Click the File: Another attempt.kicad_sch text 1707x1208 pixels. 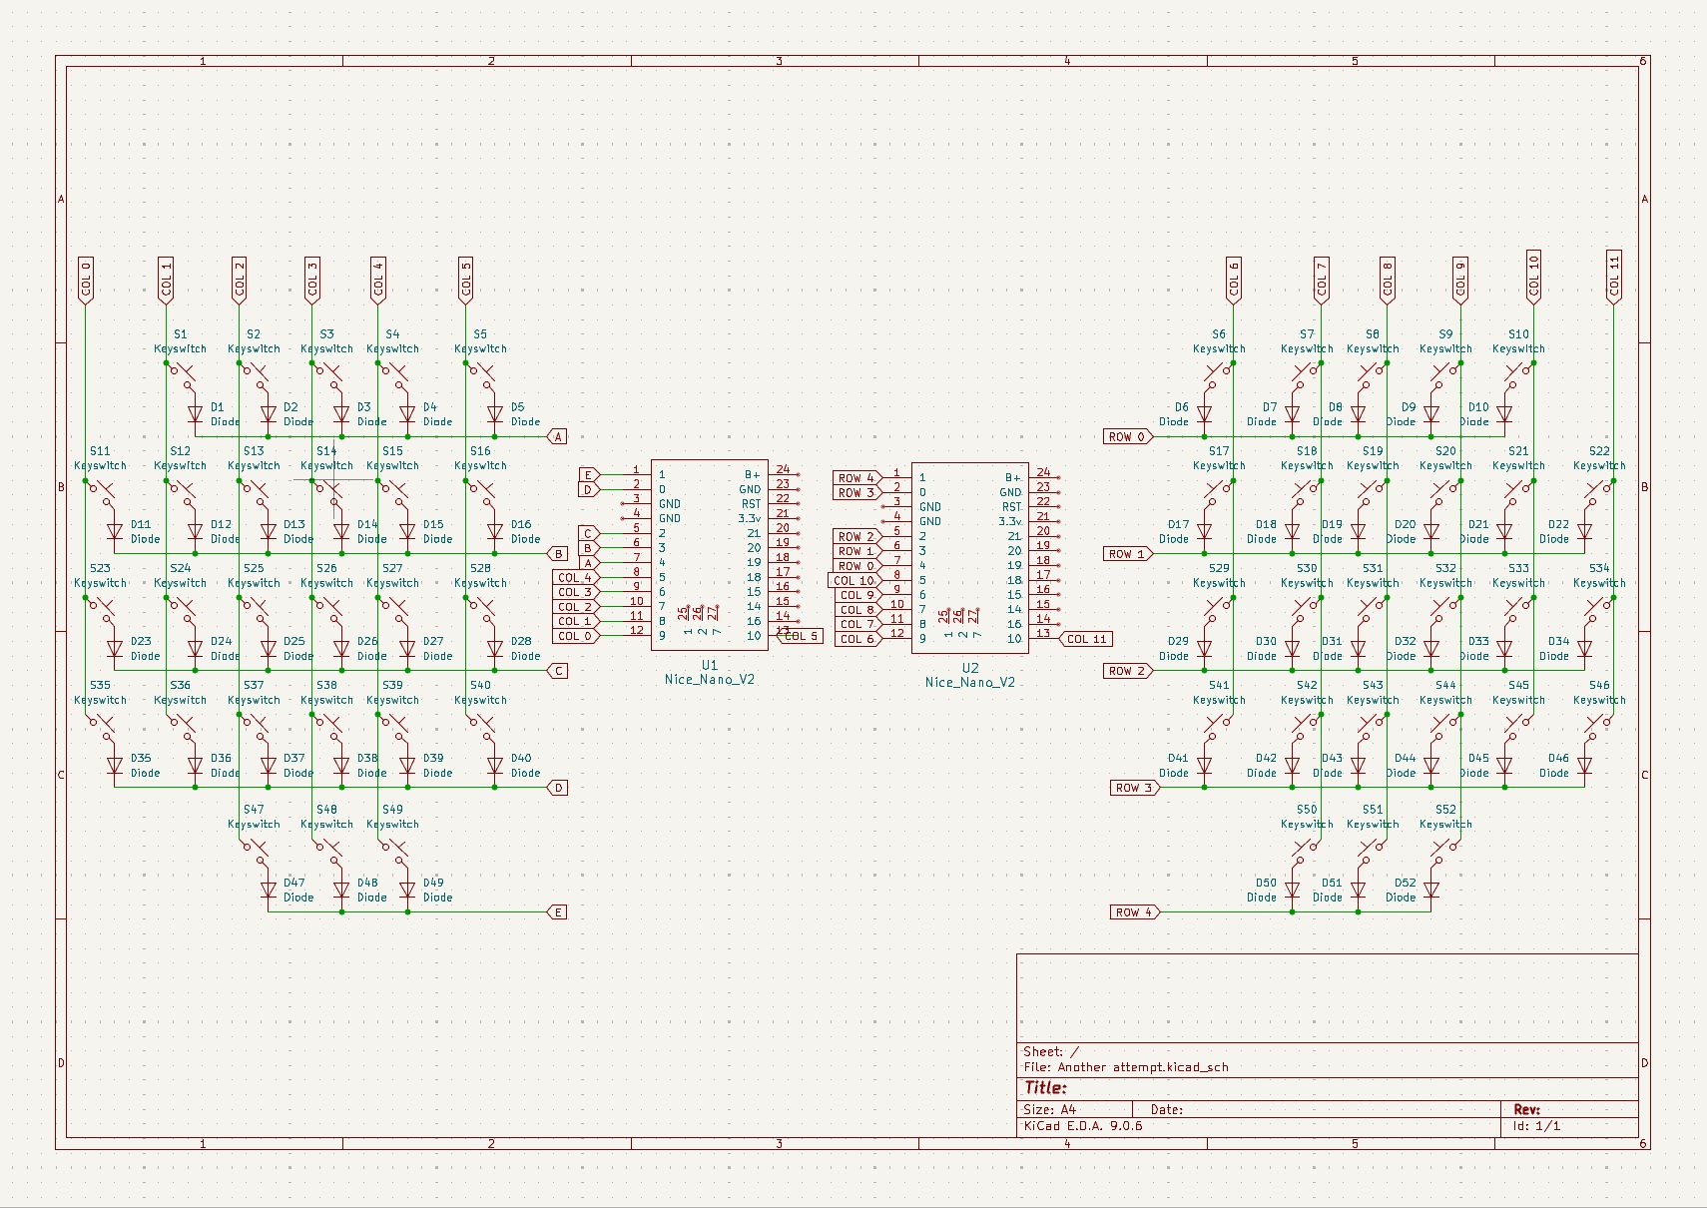pyautogui.click(x=1126, y=1067)
